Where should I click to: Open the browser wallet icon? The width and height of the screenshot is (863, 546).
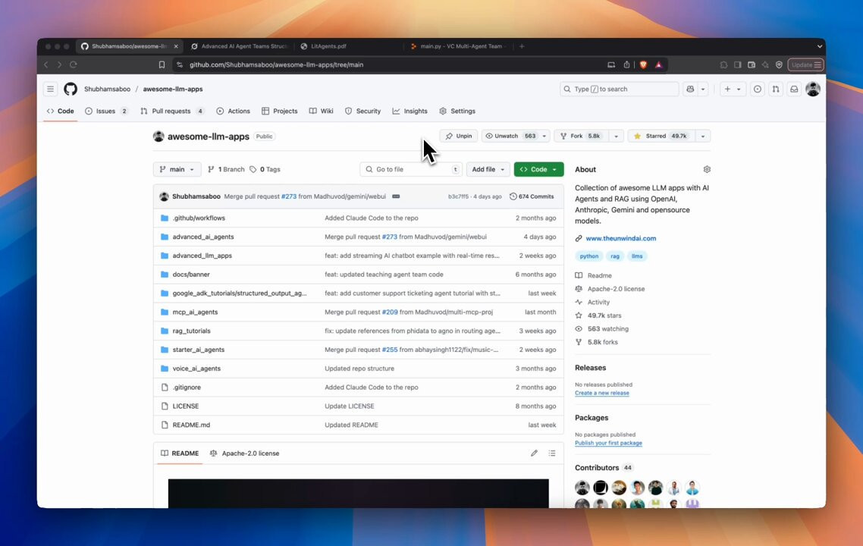(x=752, y=64)
